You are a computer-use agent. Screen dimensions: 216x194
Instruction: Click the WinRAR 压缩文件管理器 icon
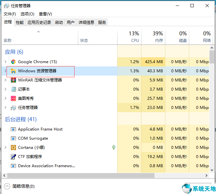click(x=13, y=80)
